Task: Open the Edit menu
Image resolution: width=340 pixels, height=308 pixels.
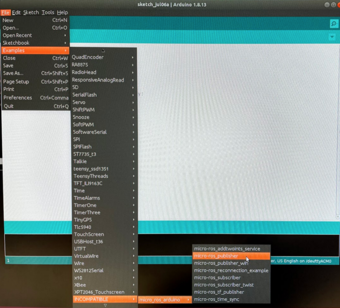Action: pos(17,12)
